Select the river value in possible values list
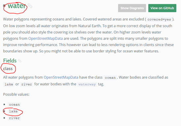 pyautogui.click(x=14, y=118)
